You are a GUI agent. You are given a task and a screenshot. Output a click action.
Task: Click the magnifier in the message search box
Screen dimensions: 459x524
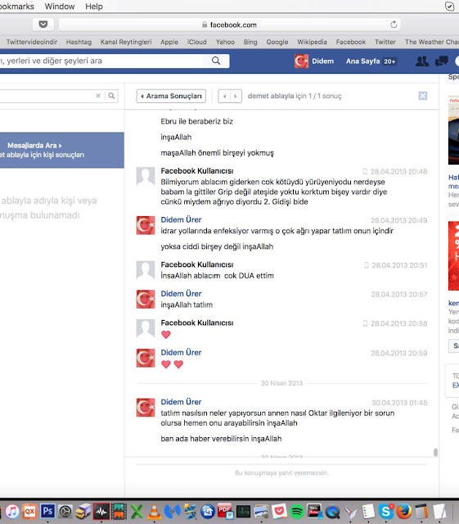(x=111, y=96)
